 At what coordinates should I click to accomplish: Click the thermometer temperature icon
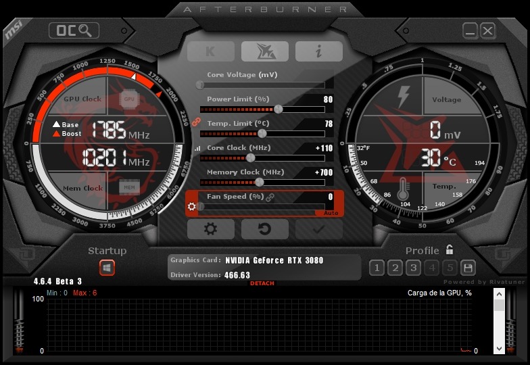pyautogui.click(x=403, y=189)
